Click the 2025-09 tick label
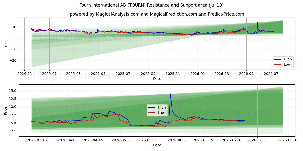This screenshot has height=151, width=303. pyautogui.click(x=148, y=73)
